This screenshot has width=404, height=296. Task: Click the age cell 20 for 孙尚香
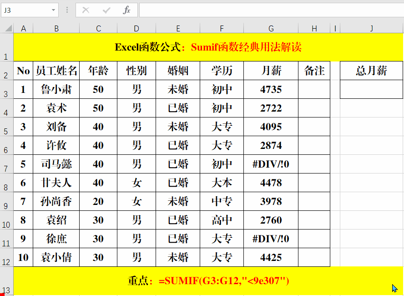[x=98, y=201]
